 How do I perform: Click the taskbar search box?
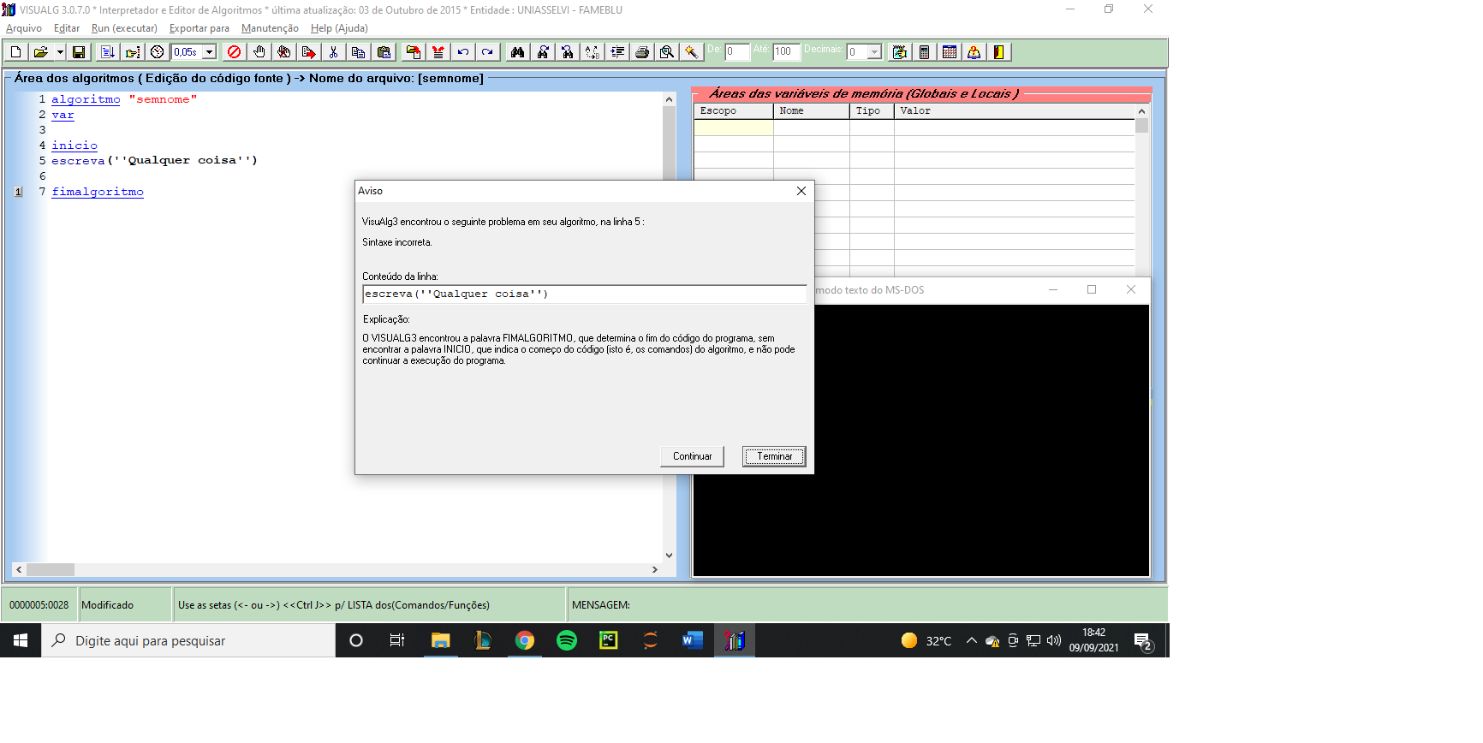[188, 640]
